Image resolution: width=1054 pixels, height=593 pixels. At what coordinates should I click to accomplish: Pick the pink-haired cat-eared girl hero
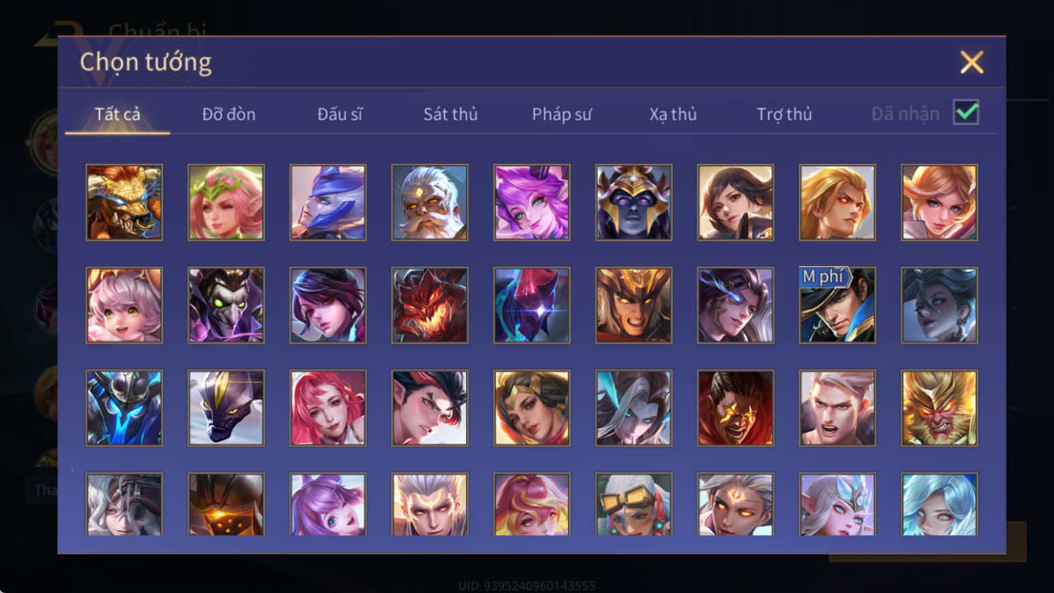click(124, 305)
